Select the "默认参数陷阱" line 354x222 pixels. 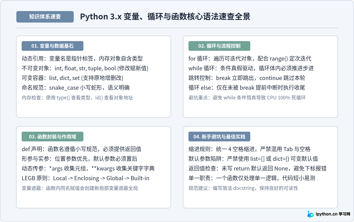coord(253,159)
